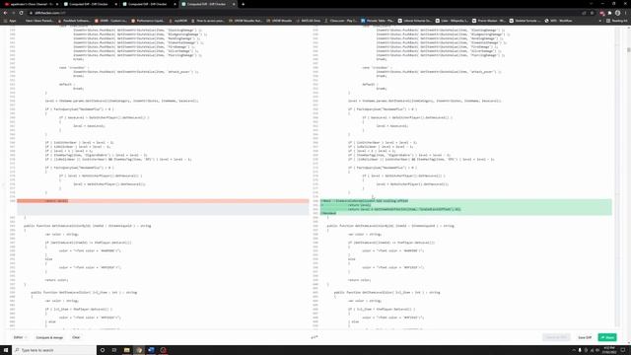The image size is (631, 355).
Task: Click the Clear button
Action: point(76,337)
